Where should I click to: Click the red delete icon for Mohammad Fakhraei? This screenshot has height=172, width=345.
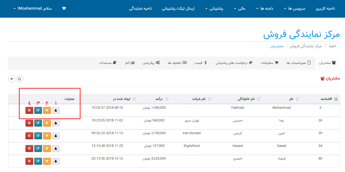tap(29, 110)
